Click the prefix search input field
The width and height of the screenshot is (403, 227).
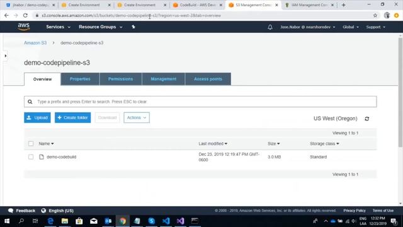click(200, 102)
